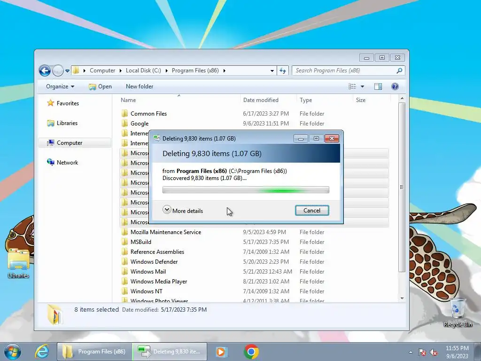The image size is (481, 361).
Task: Close the Deleting items dialog
Action: [x=332, y=139]
